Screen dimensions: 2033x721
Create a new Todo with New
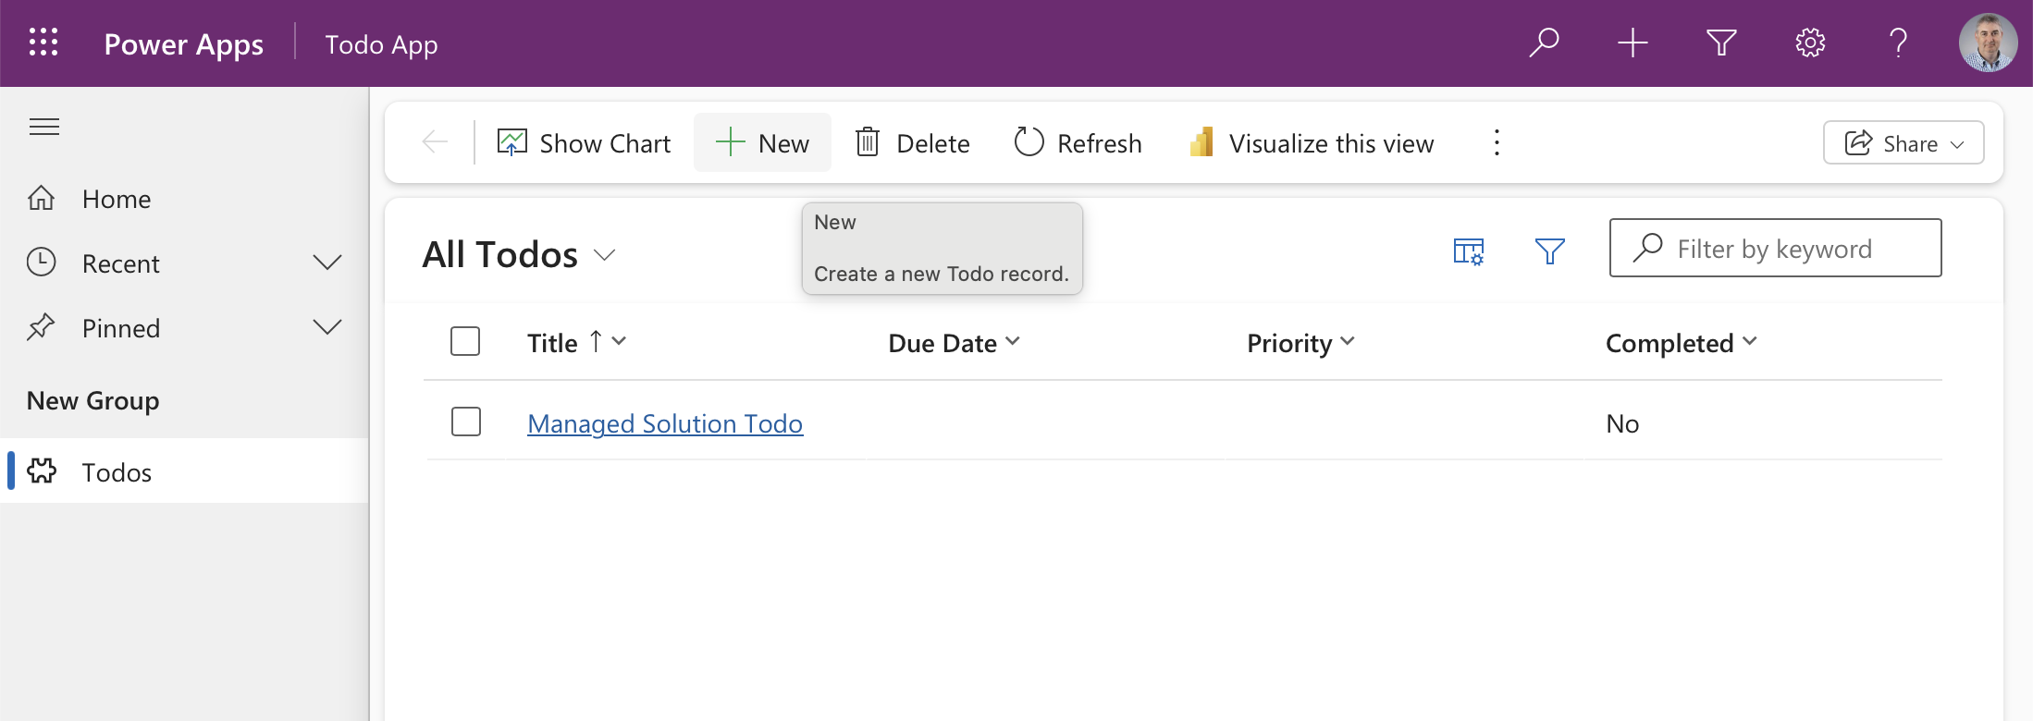point(762,143)
